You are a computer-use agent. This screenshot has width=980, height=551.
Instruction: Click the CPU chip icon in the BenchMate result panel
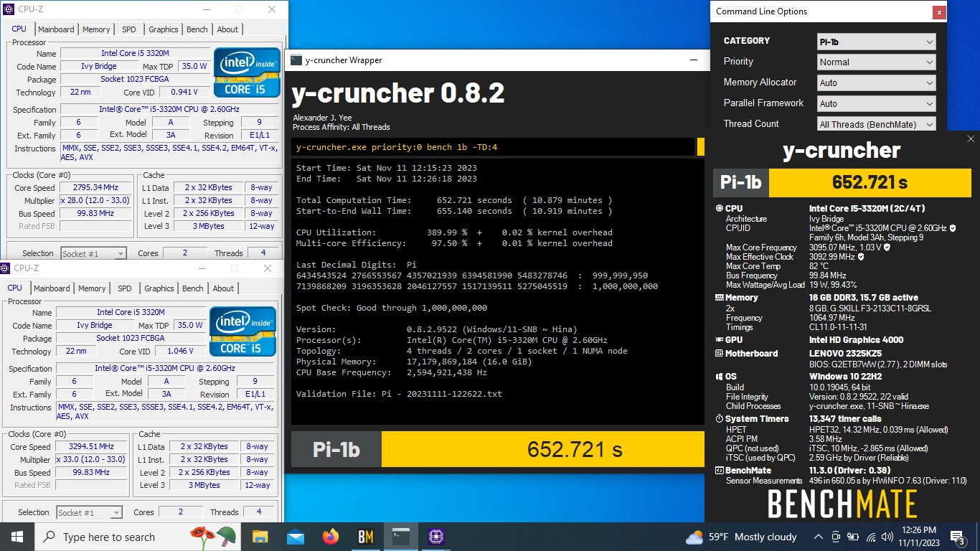click(x=719, y=209)
